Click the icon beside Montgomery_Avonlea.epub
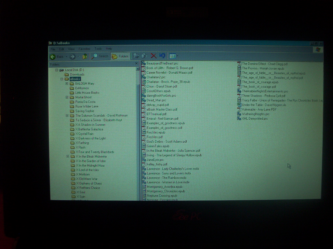This screenshot has height=249, width=333. click(144, 186)
